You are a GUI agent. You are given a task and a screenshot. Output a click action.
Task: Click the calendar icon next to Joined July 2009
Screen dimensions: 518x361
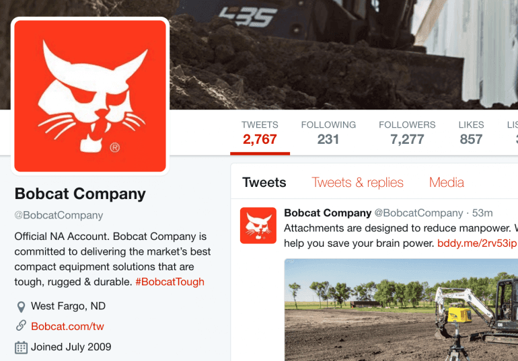[x=21, y=347]
